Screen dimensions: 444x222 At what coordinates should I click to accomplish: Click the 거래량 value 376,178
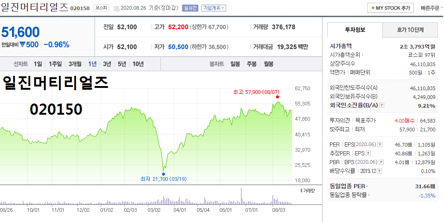[284, 27]
